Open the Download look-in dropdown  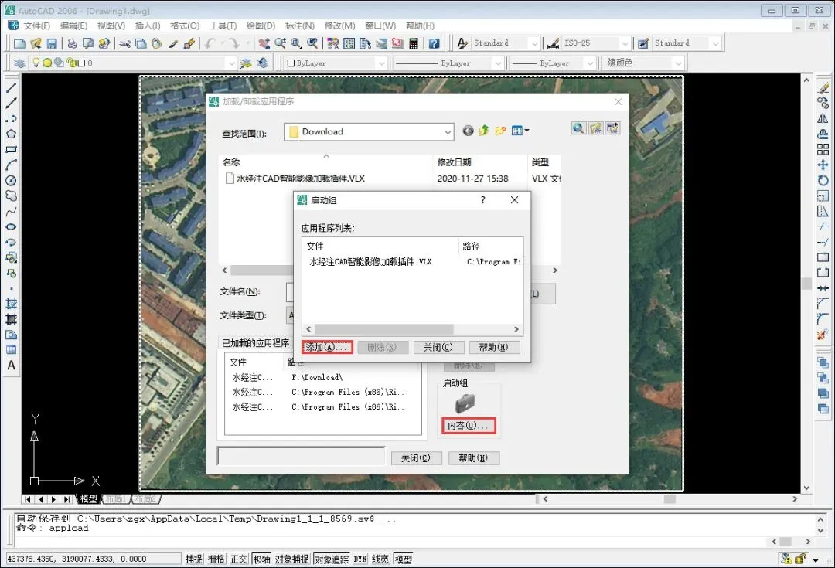pos(448,132)
